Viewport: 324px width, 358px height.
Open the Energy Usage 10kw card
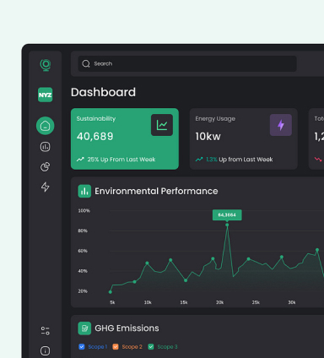(244, 138)
